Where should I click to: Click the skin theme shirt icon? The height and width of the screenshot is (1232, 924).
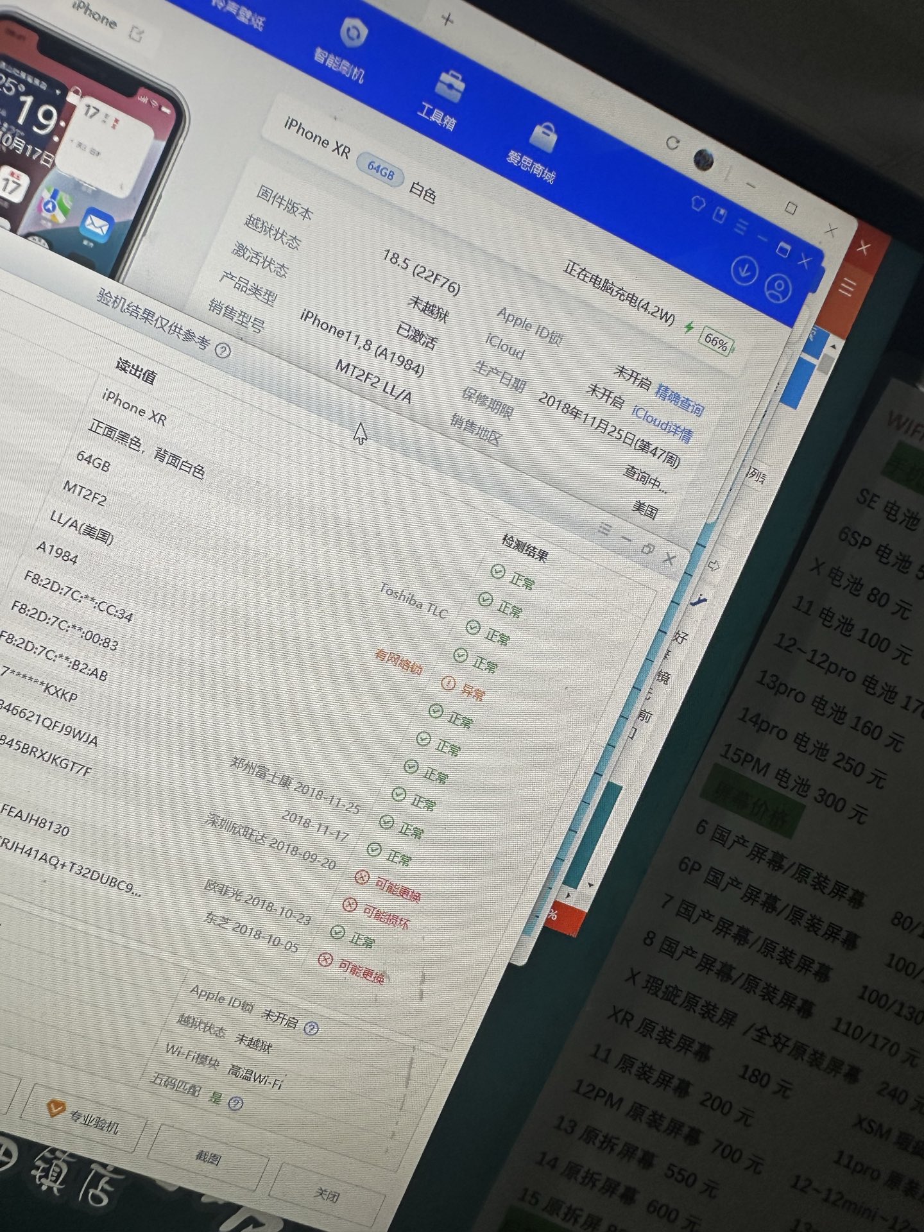(698, 203)
